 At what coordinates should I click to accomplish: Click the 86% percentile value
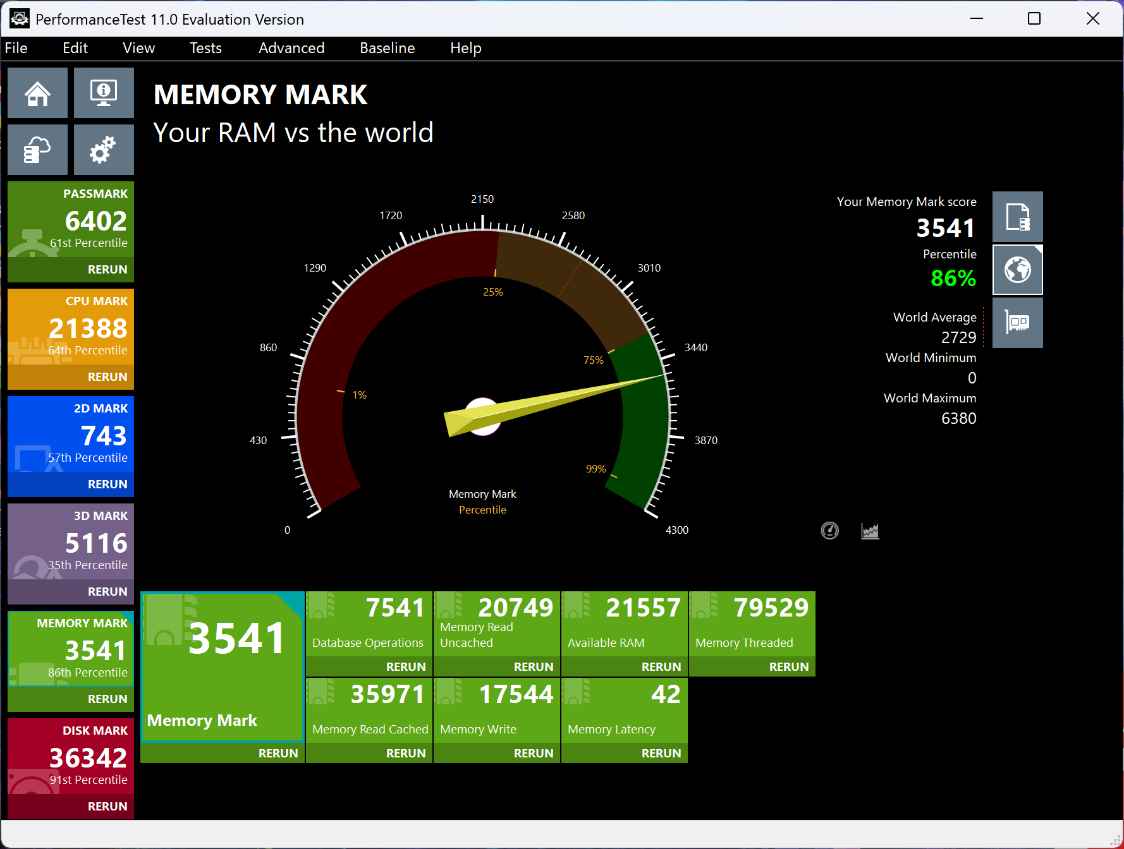point(953,278)
